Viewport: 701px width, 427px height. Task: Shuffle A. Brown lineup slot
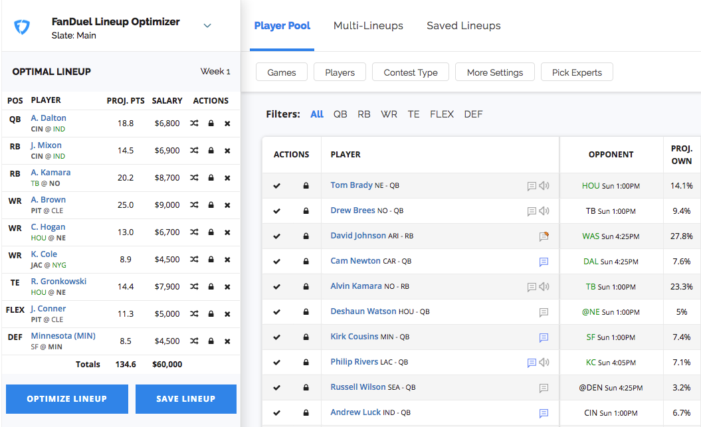(x=194, y=205)
